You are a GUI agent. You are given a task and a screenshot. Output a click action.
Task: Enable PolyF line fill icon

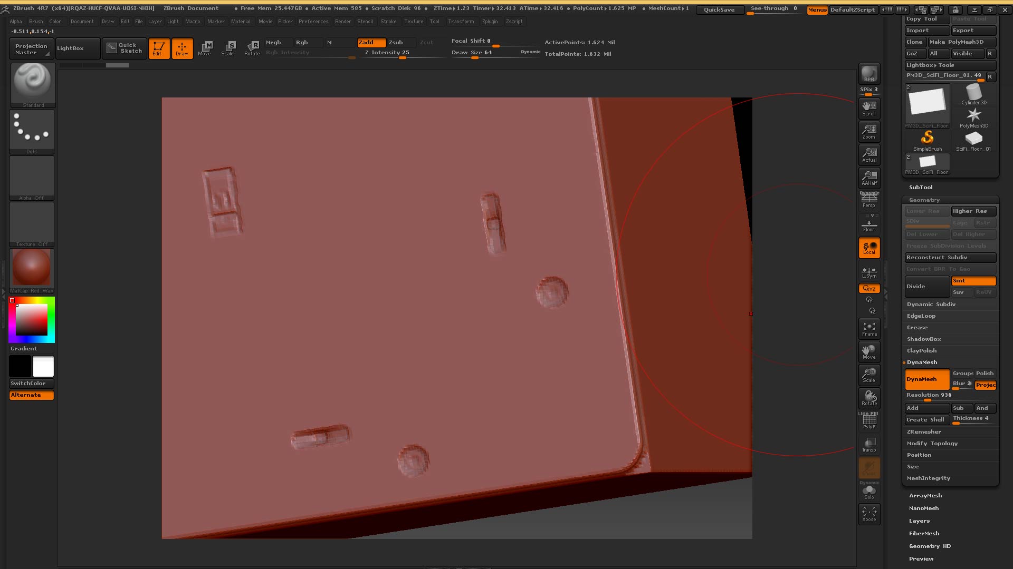[x=869, y=421]
